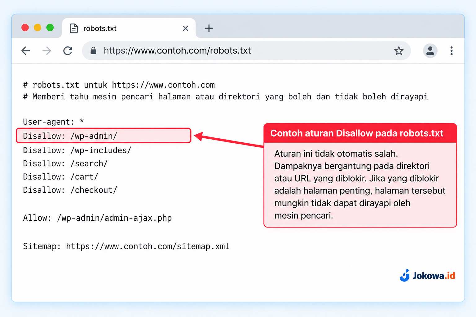Reload the robots.txt page

tap(68, 51)
